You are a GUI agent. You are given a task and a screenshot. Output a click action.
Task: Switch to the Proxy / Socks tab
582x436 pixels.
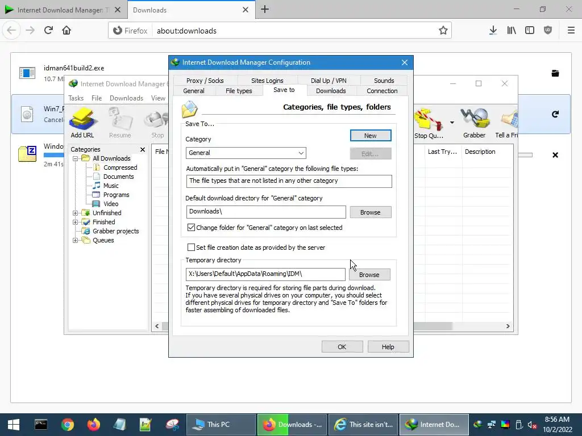[205, 81]
